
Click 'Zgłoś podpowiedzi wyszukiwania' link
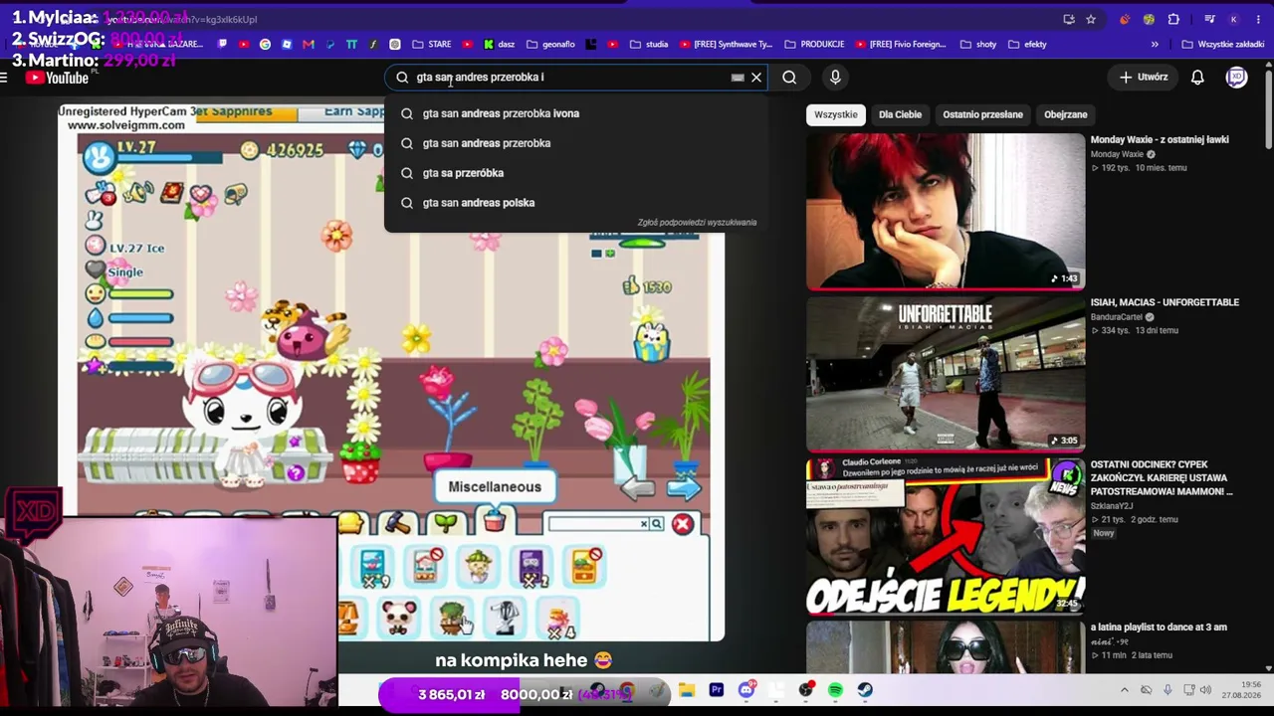click(697, 222)
